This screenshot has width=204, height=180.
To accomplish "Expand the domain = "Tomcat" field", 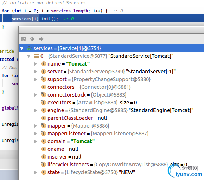I will (x=36, y=141).
